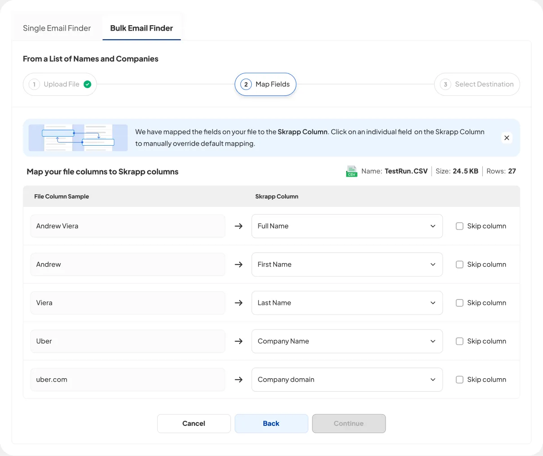Expand the First Name mapping dropdown
This screenshot has width=543, height=456.
pyautogui.click(x=347, y=264)
